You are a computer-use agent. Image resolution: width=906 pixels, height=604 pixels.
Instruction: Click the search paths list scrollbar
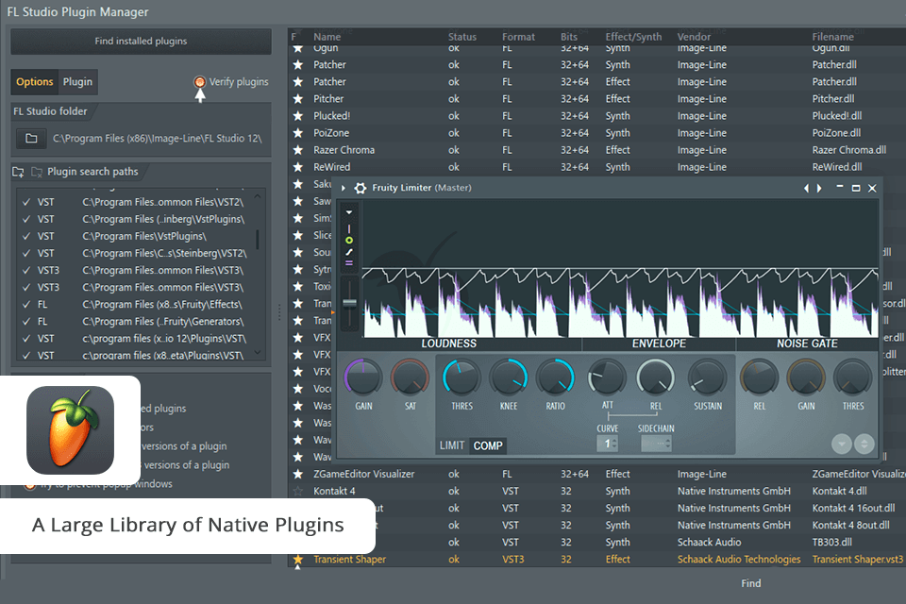tap(258, 240)
